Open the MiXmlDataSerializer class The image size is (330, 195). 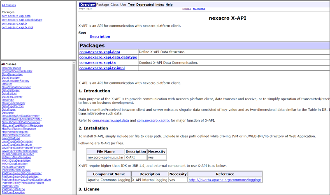pos(15,164)
